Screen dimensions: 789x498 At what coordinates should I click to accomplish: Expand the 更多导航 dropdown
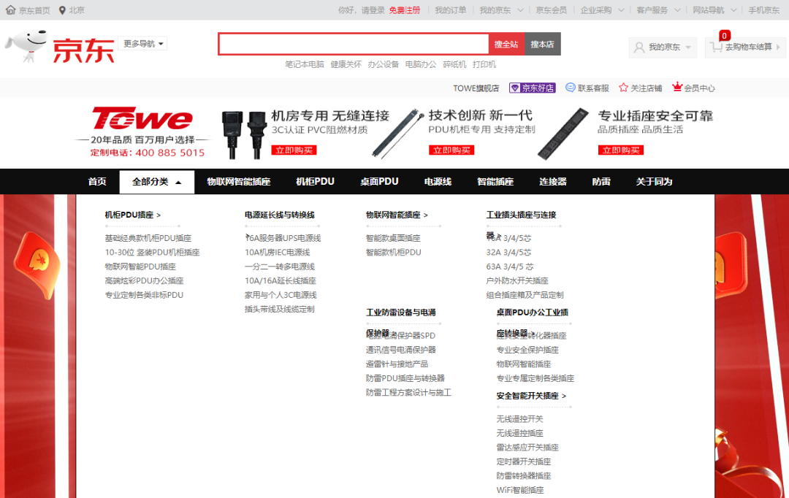143,44
